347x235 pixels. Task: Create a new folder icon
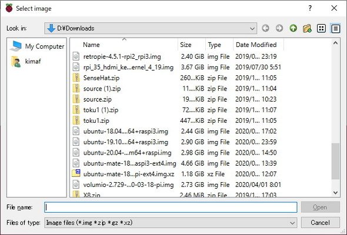307,28
